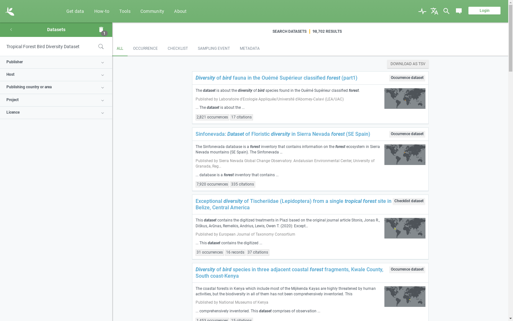Viewport: 513px width, 321px height.
Task: Submit query with sidebar search icon
Action: pos(101,47)
